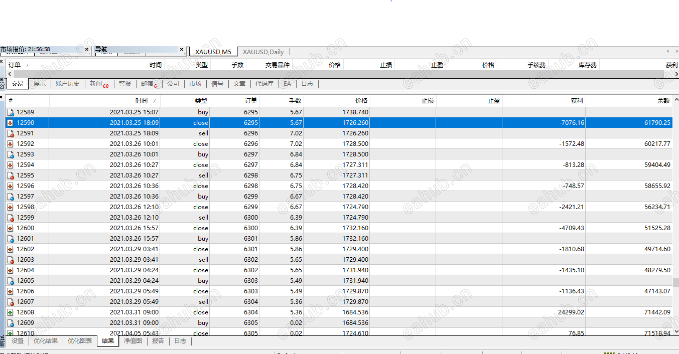Click the terminal horizontal scrollbar right arrow
This screenshot has width=679, height=354.
click(675, 74)
